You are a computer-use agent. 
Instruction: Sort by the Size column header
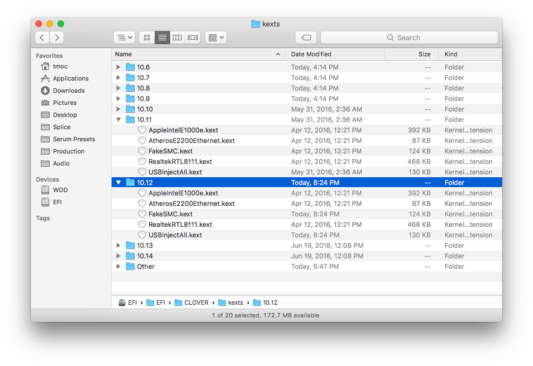(411, 54)
